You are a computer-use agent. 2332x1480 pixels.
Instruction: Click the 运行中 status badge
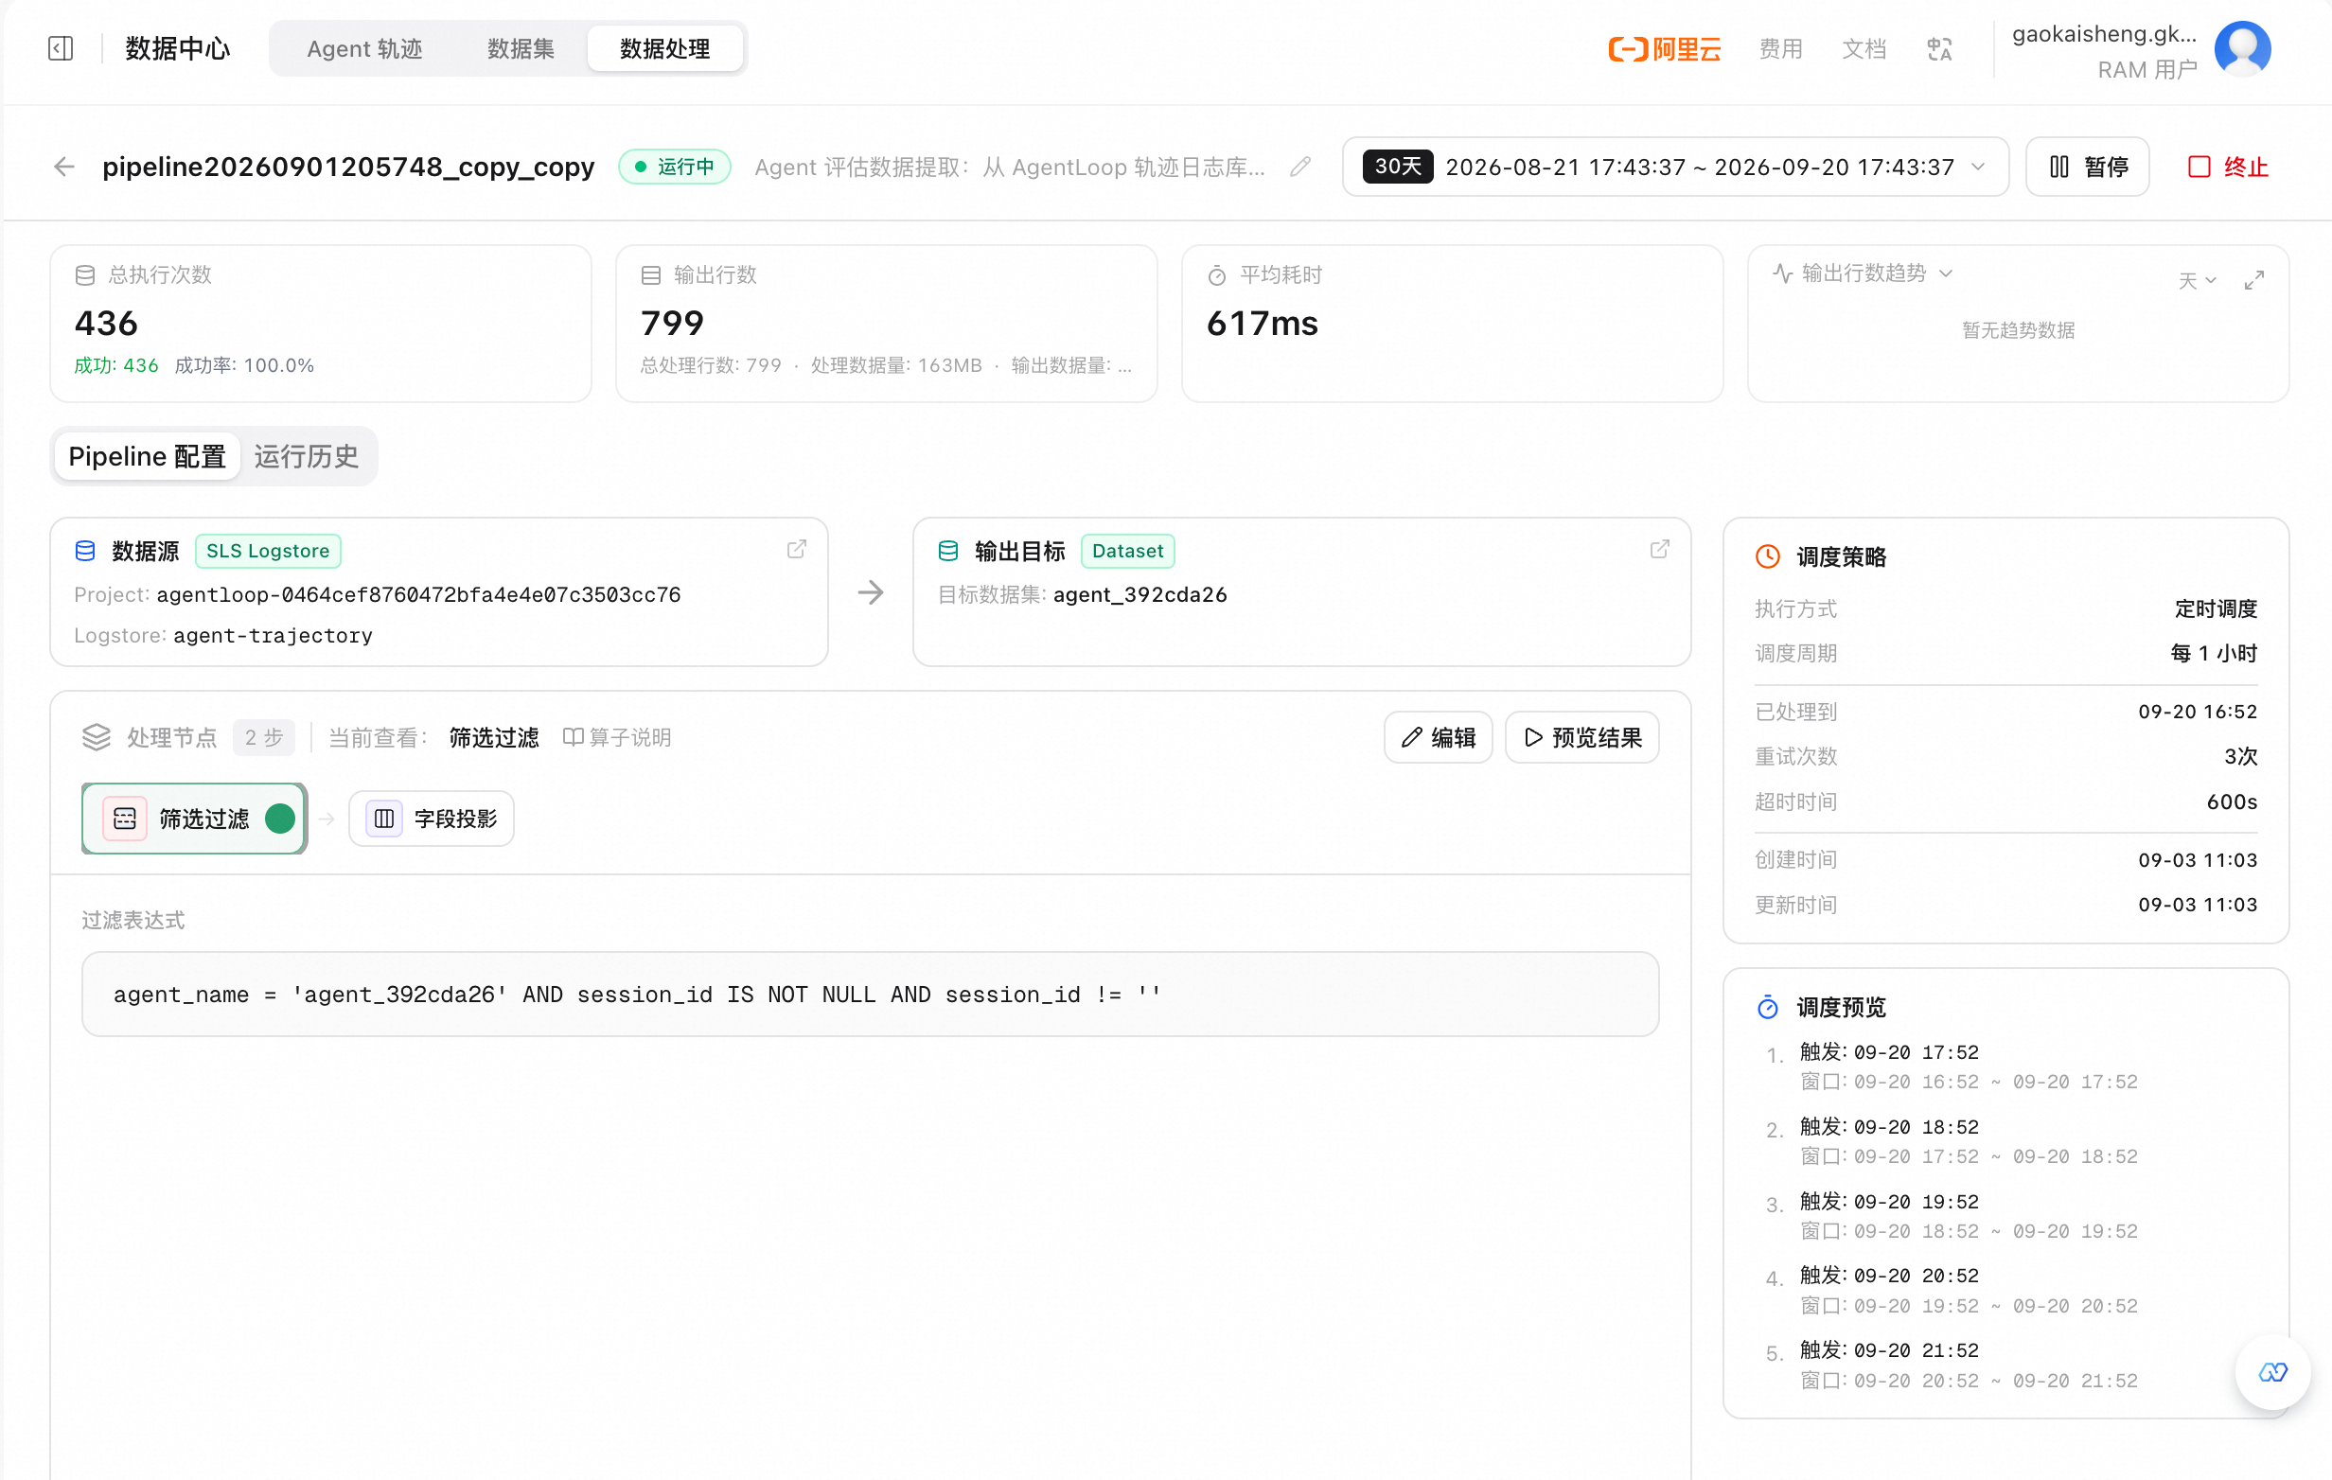(x=674, y=167)
